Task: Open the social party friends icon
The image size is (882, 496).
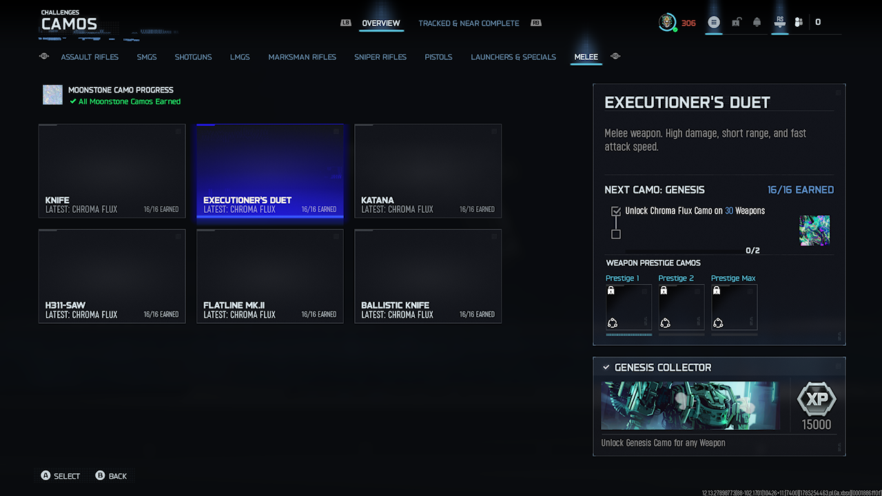Action: pos(799,23)
